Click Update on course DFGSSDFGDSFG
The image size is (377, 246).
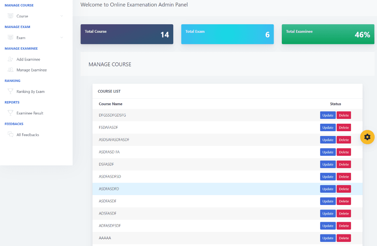[328, 115]
